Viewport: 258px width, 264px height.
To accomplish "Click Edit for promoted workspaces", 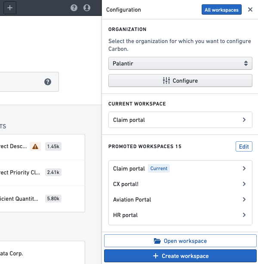I will pyautogui.click(x=244, y=146).
